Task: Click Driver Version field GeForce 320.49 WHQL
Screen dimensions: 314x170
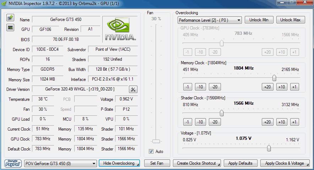Action: pyautogui.click(x=80, y=89)
